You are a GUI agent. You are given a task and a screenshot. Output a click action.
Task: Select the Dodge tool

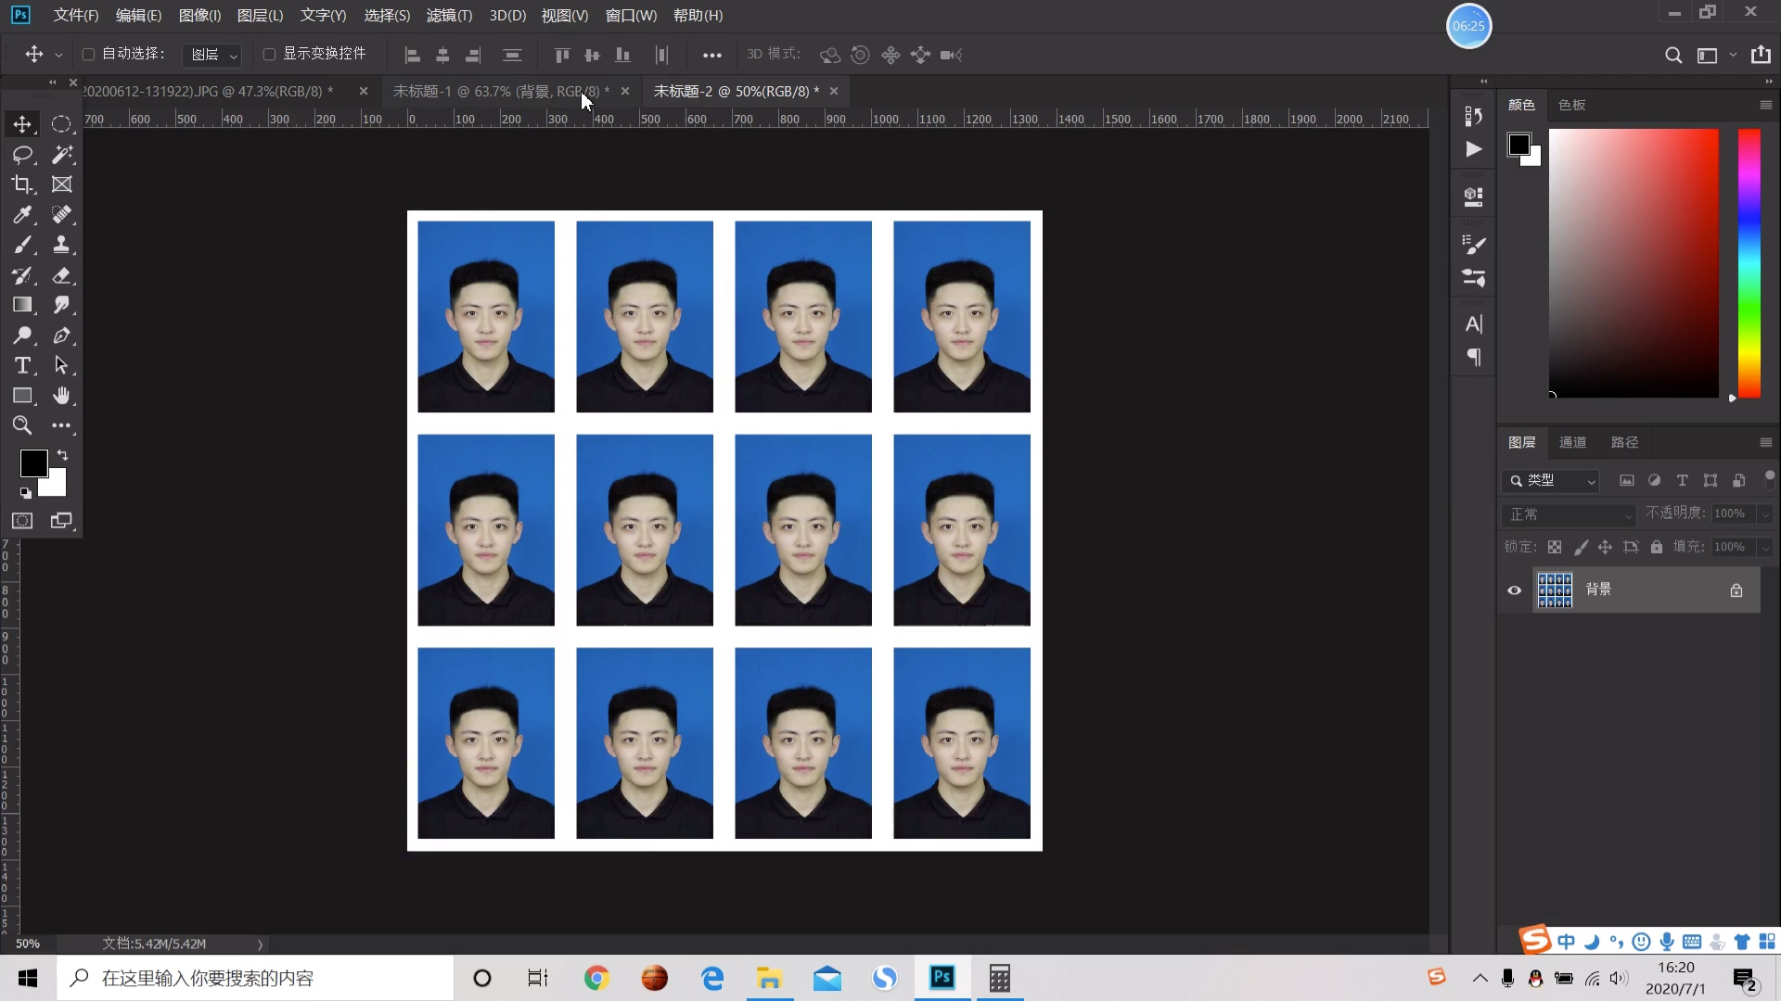(22, 336)
